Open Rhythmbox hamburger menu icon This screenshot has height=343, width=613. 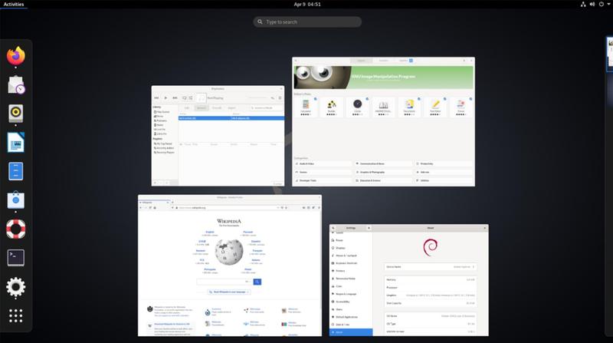pos(280,98)
